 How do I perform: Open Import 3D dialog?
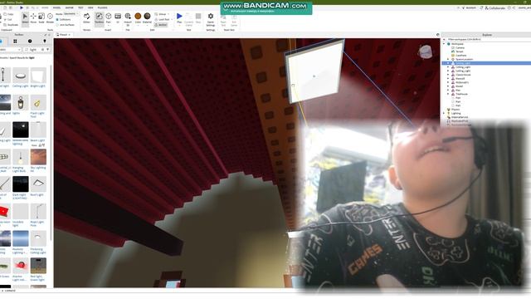coord(128,18)
